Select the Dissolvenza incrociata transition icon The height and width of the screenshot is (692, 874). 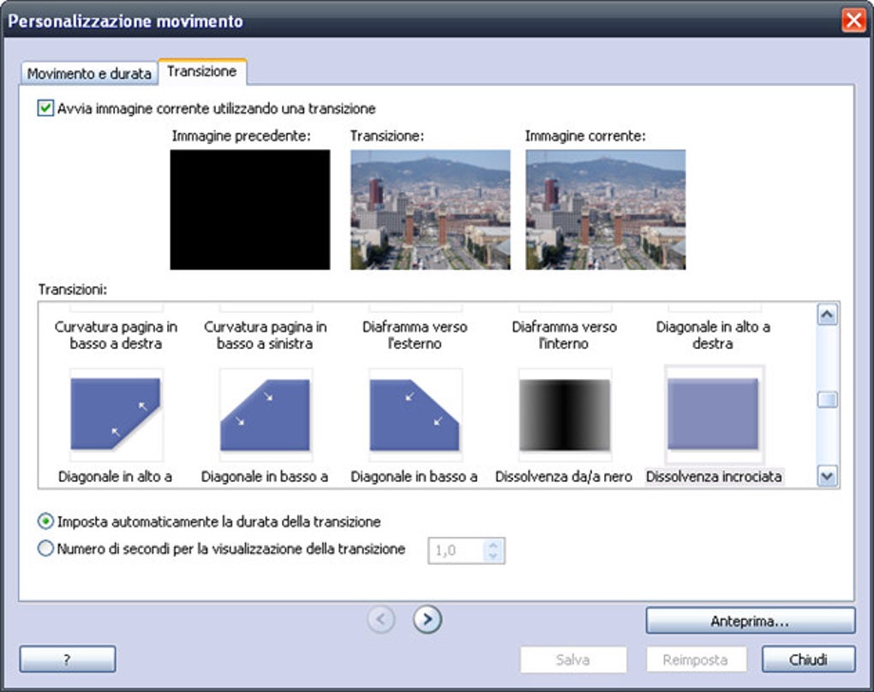pos(714,414)
